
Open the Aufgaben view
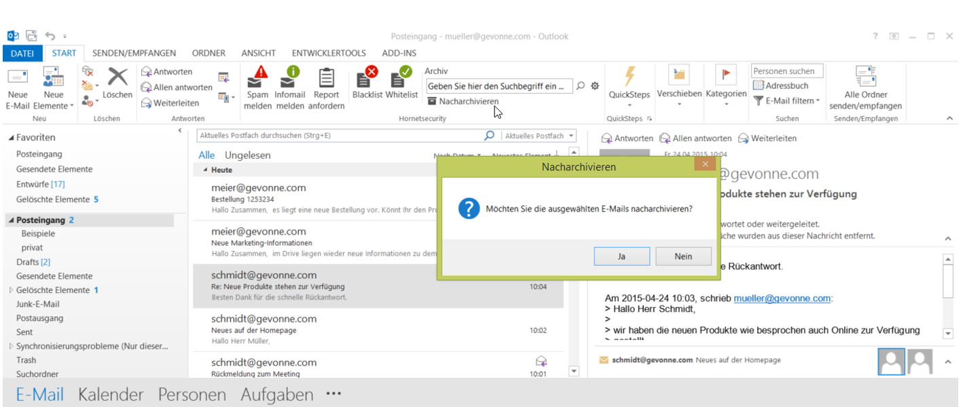[277, 395]
